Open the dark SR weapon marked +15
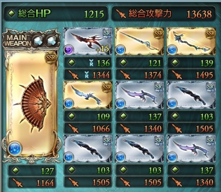The width and height of the screenshot is (221, 192). [x=88, y=41]
